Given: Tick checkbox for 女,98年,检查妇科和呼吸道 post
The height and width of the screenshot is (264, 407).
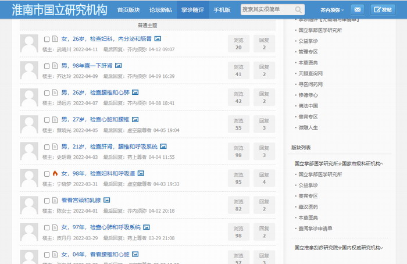Looking at the screenshot, I should coord(47,174).
